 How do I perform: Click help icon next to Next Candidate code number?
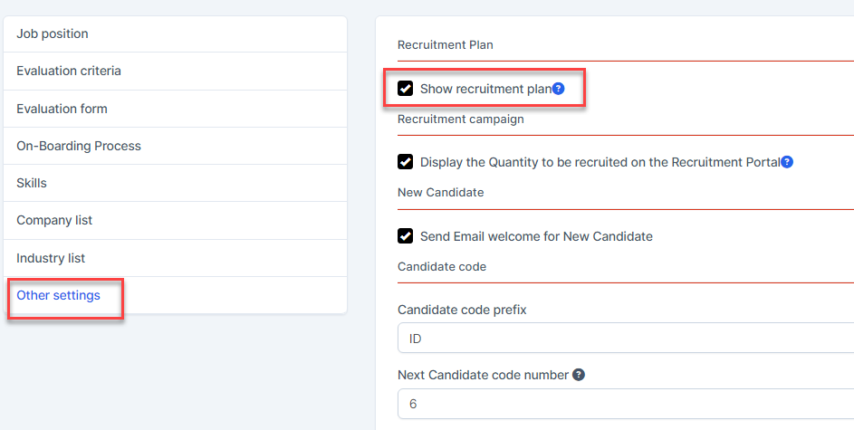579,375
